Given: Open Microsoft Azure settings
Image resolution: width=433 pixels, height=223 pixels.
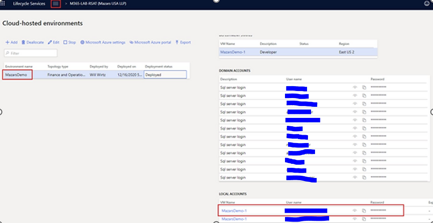Looking at the screenshot, I should 103,42.
